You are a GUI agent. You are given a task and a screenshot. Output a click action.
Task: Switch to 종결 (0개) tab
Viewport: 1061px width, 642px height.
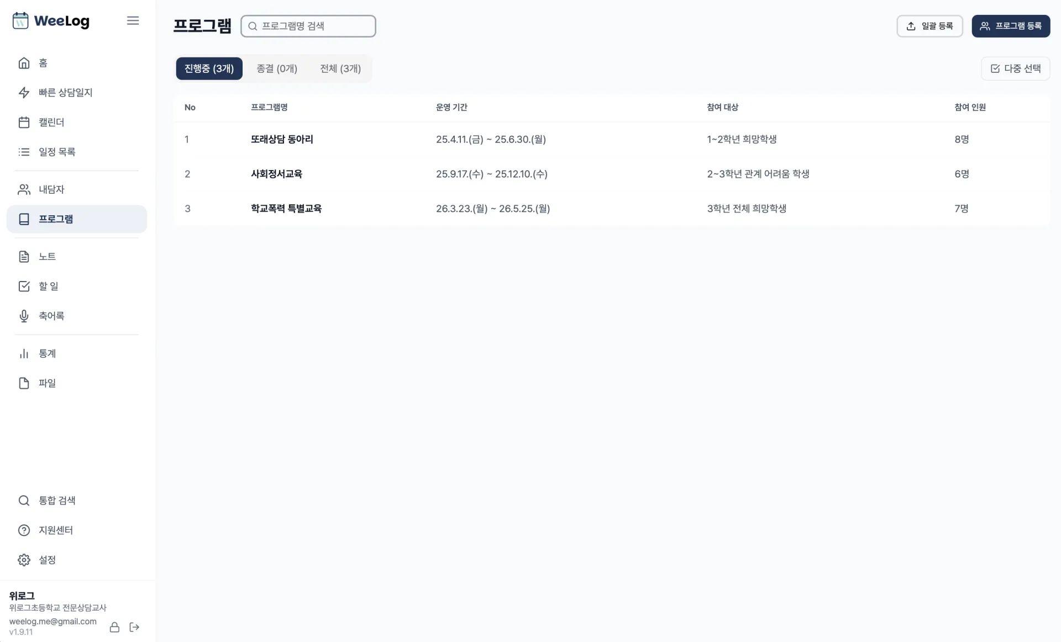(x=277, y=68)
